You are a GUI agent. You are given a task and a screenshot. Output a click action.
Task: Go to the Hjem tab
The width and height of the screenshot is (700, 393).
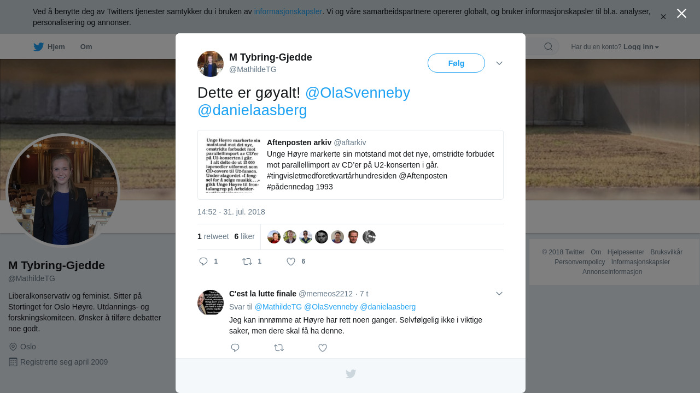pyautogui.click(x=49, y=47)
